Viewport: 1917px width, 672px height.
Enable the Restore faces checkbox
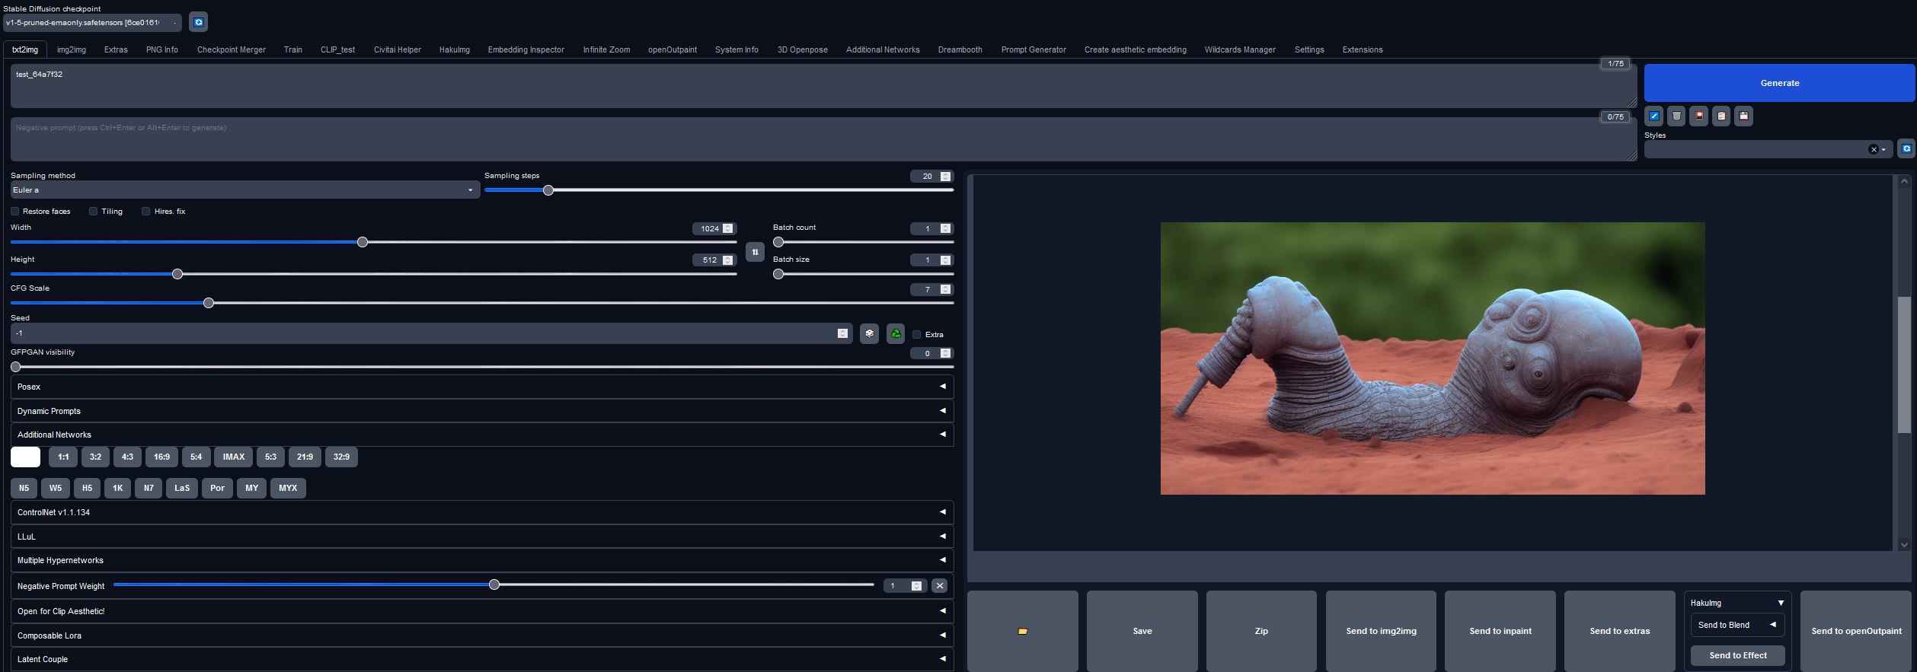[x=15, y=212]
